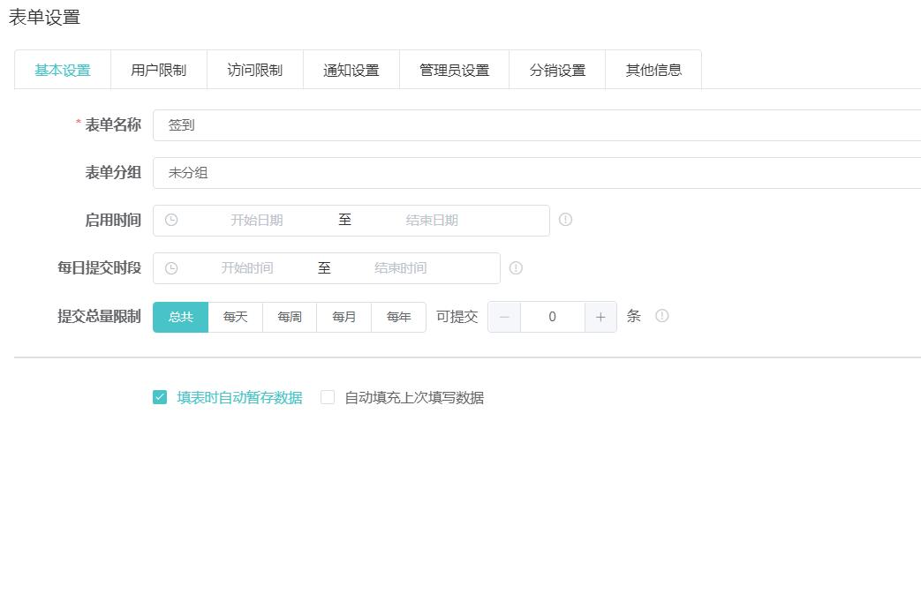Select 总共 limit period option
This screenshot has height=601, width=921.
pyautogui.click(x=180, y=317)
